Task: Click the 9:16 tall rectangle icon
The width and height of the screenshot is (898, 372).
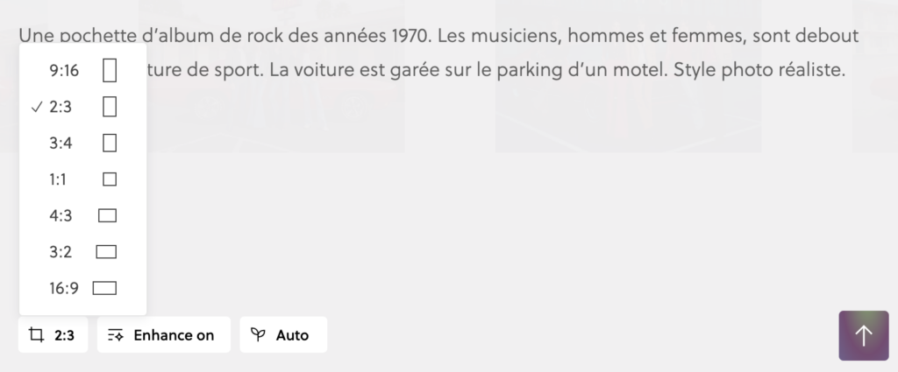Action: (x=110, y=70)
